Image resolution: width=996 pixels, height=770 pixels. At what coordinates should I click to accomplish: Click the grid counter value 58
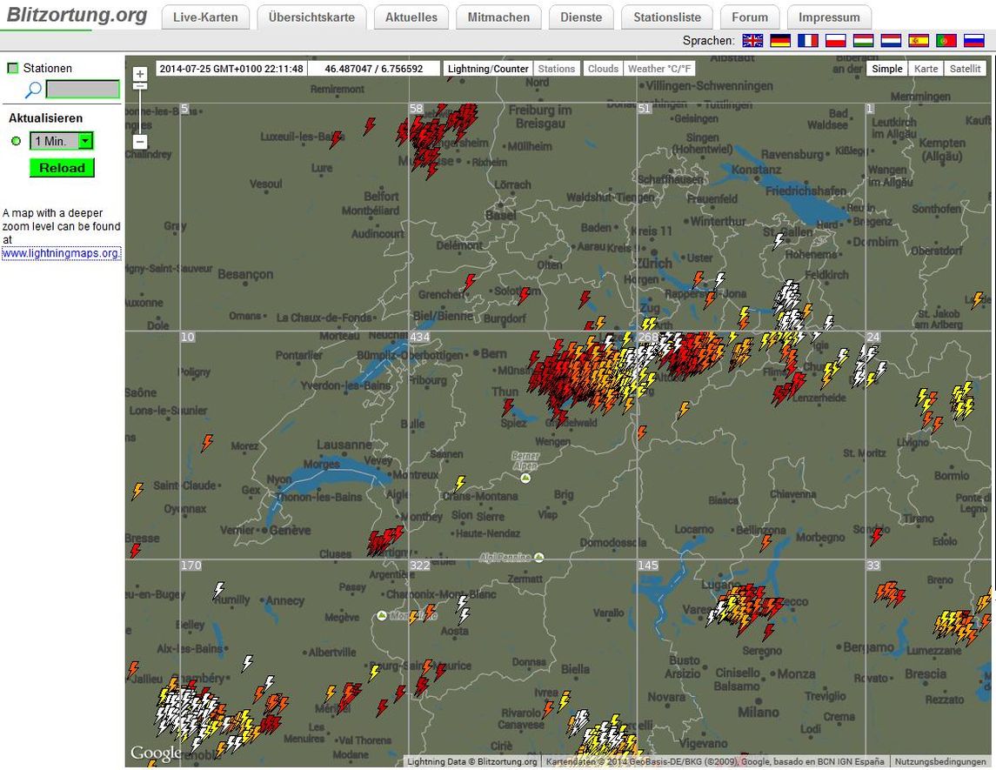point(417,109)
